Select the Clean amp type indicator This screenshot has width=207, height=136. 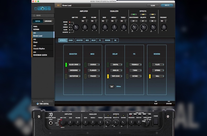70,30
